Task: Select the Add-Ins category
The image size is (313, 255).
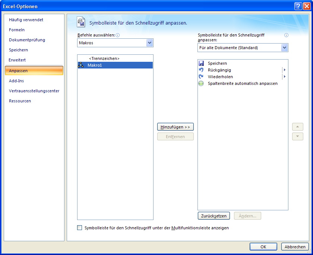Action: [x=16, y=81]
